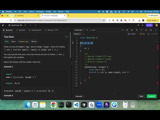160x120 pixels.
Task: Open editor settings gear icon
Action: (151, 30)
